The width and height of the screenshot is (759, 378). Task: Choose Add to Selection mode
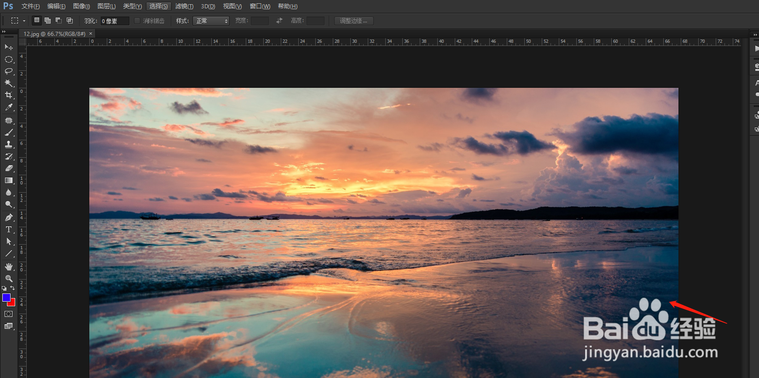click(47, 20)
